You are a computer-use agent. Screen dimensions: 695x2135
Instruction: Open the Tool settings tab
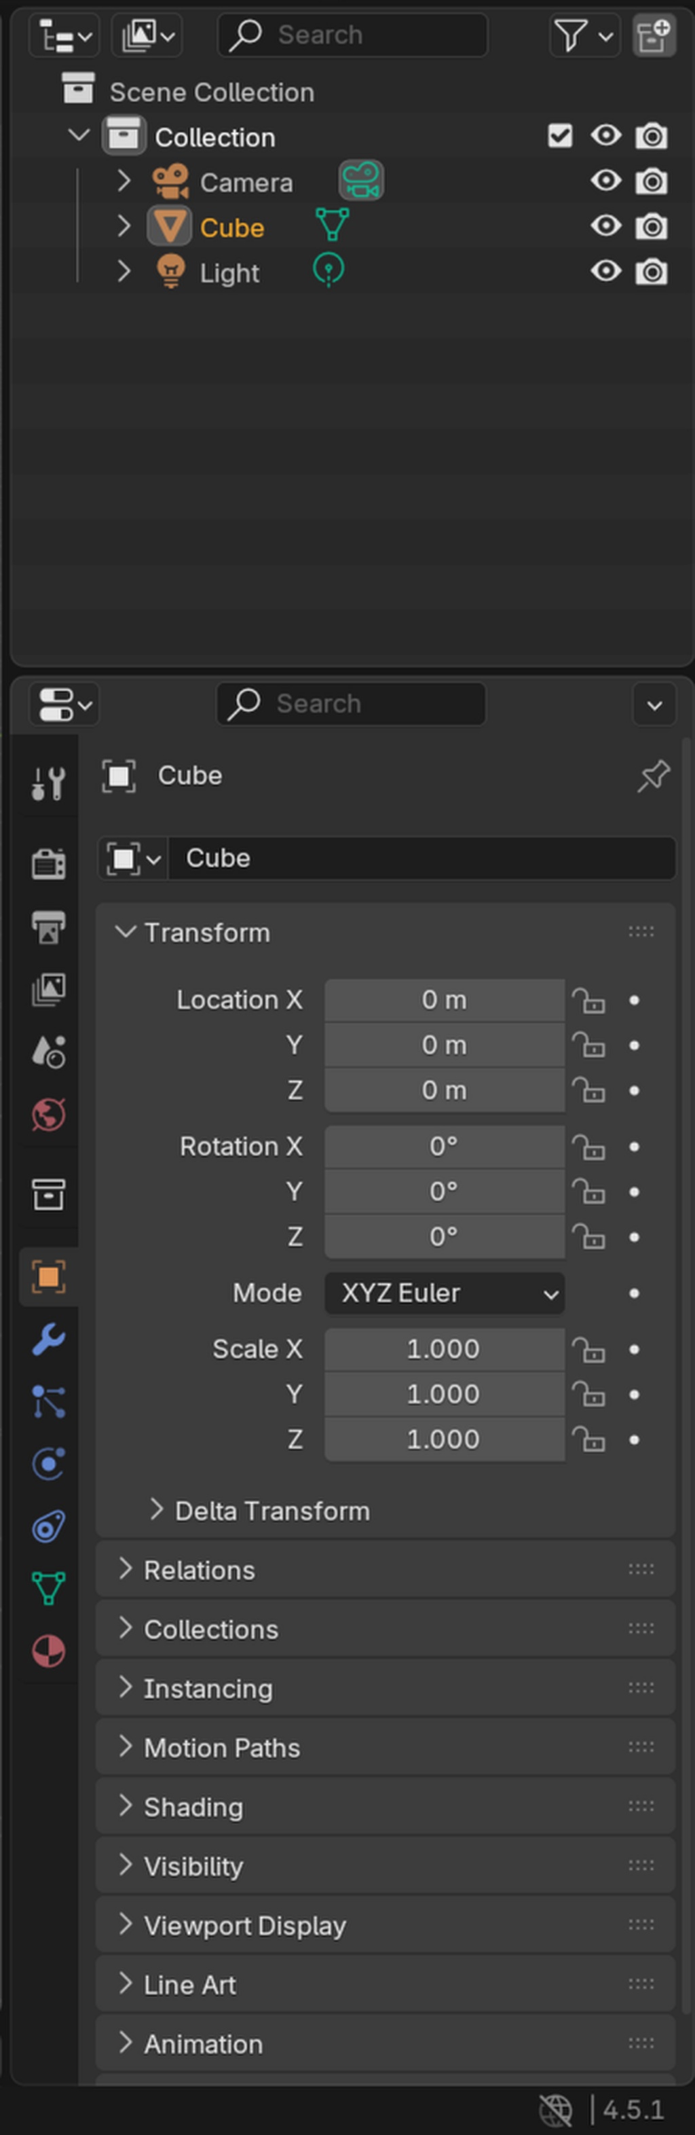pyautogui.click(x=48, y=783)
